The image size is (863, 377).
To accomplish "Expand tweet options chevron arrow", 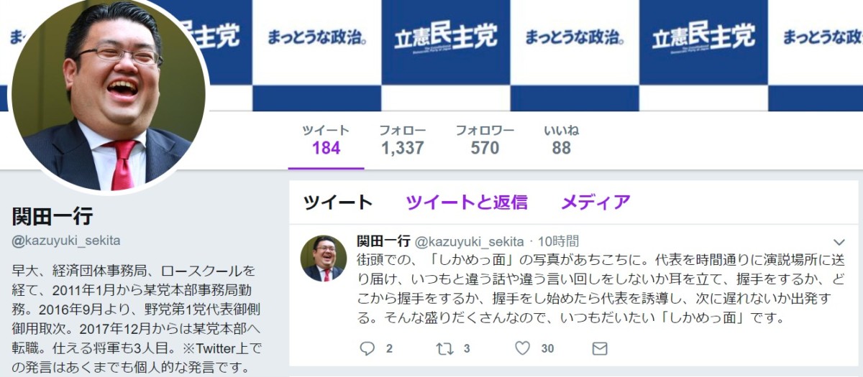I will point(839,242).
